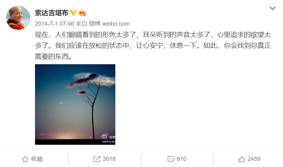
Task: Open the post options chevron menu
Action: pyautogui.click(x=272, y=8)
